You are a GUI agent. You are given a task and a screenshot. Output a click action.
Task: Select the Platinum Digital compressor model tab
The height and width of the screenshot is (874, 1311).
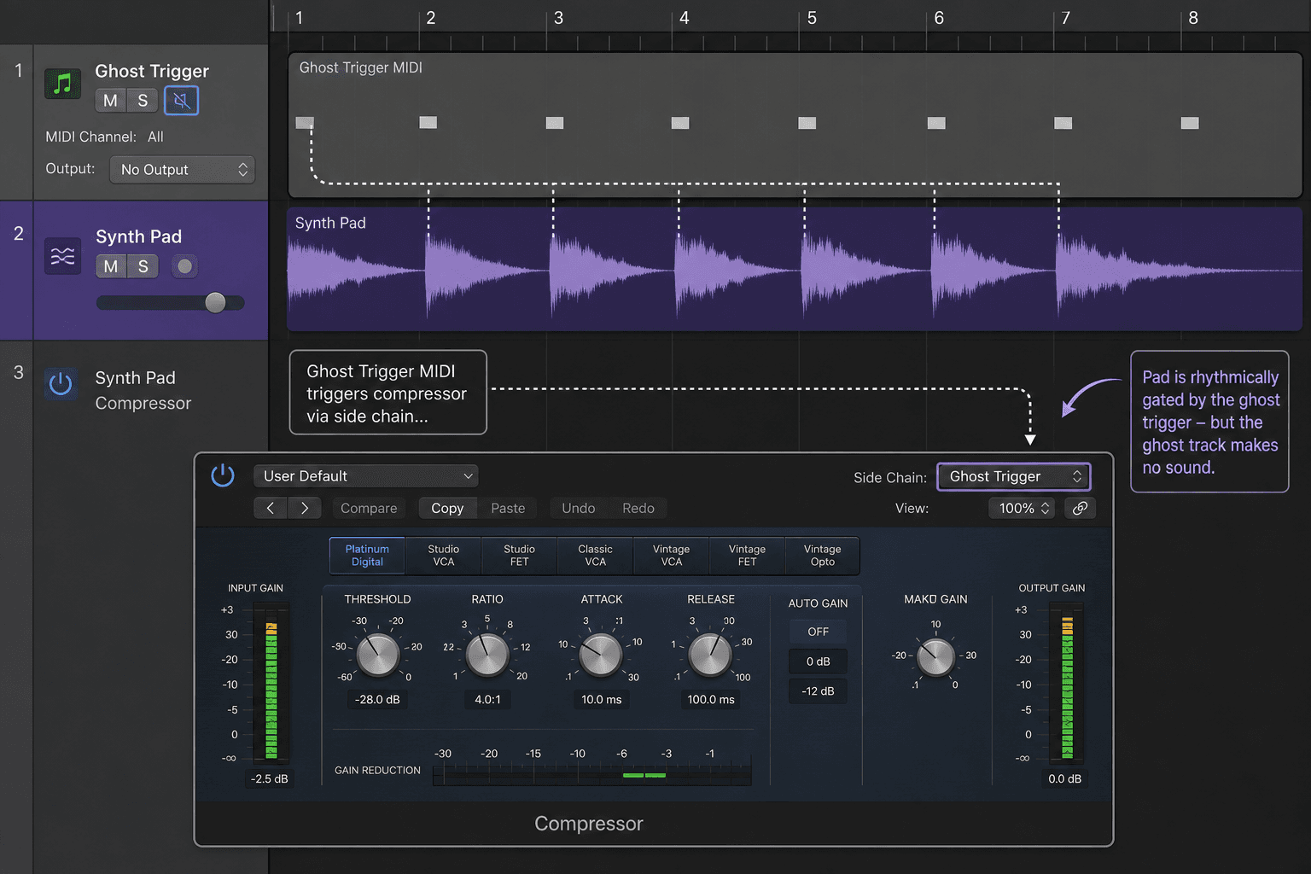coord(367,556)
